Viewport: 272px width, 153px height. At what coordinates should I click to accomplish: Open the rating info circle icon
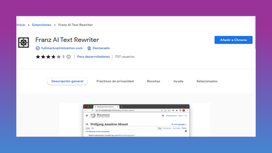coord(69,57)
